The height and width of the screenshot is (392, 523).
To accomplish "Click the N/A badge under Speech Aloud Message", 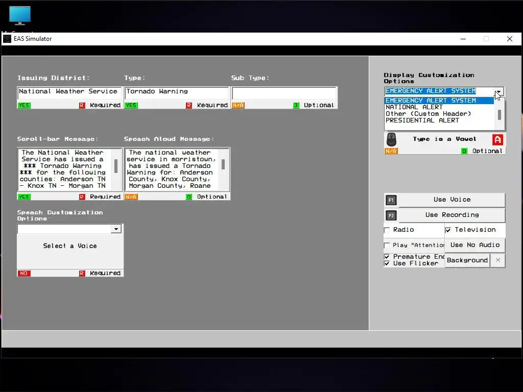I will click(x=131, y=197).
